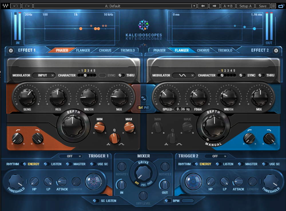Screen dimensions: 286x211
Task: Click the A: Default preset name bar
Action: click(112, 6)
